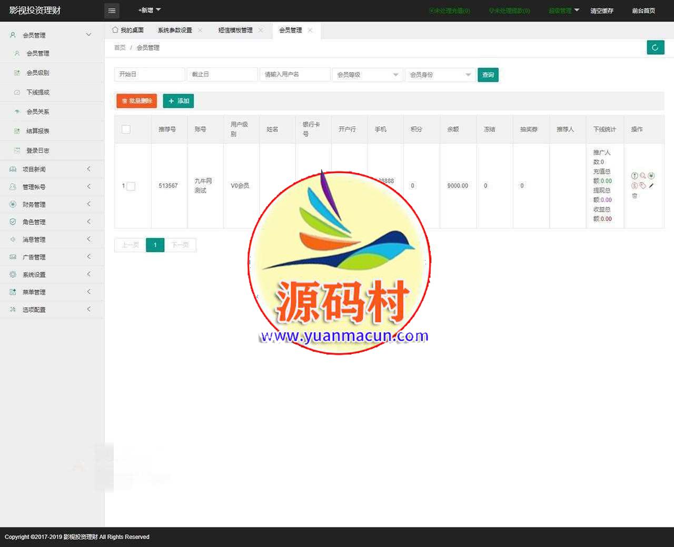This screenshot has height=547, width=674.
Task: Click the magnifier icon in the operations column
Action: pyautogui.click(x=643, y=176)
